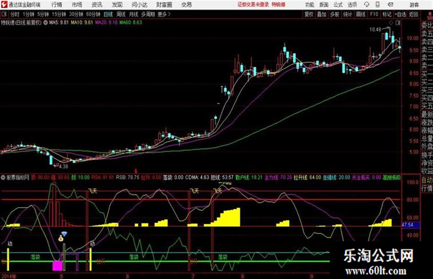Click the 复权 toolbar button

(x=309, y=14)
